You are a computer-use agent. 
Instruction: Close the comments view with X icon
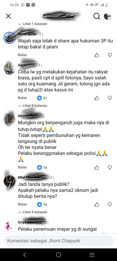click(x=8, y=16)
